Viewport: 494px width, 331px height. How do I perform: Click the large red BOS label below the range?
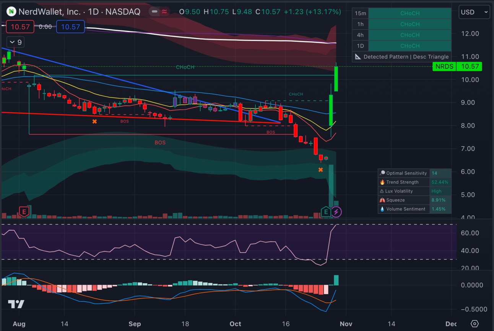click(160, 142)
